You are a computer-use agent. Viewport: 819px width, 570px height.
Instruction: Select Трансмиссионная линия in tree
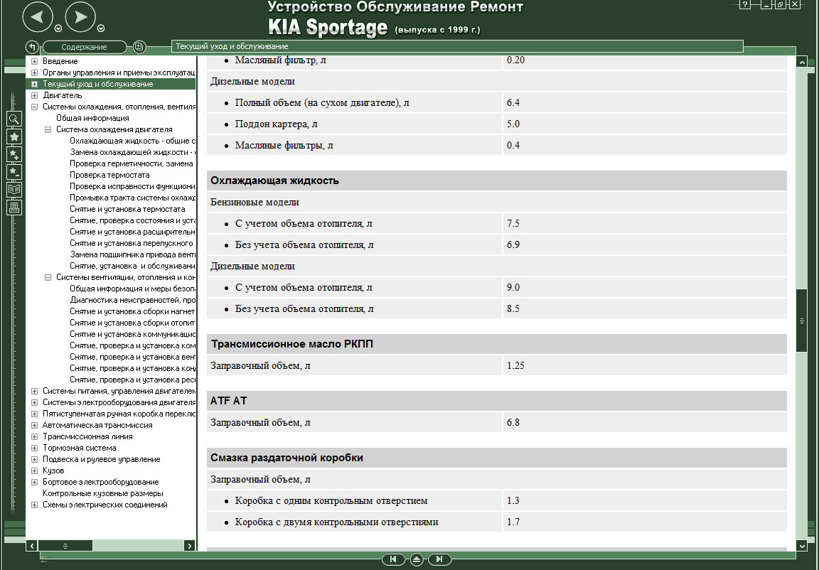pos(87,437)
